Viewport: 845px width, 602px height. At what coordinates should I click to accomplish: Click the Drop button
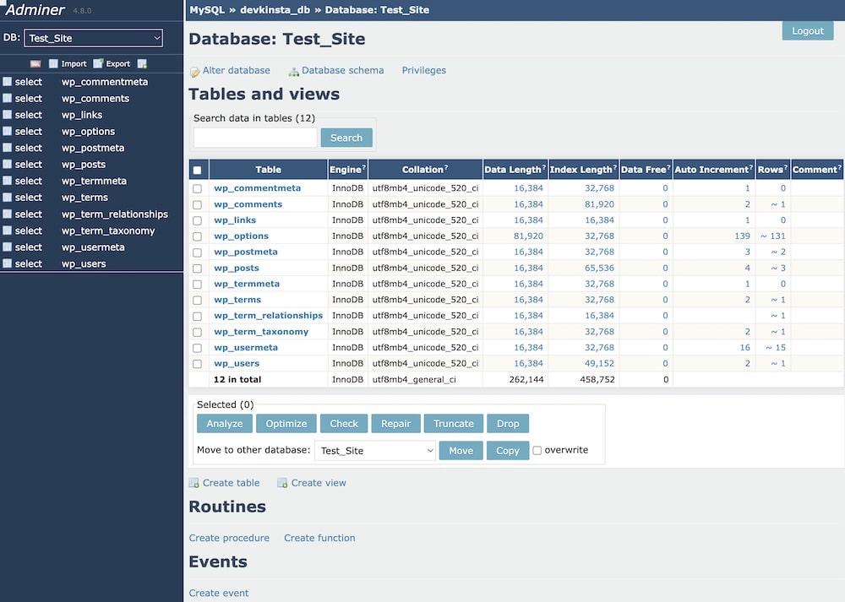pos(508,424)
